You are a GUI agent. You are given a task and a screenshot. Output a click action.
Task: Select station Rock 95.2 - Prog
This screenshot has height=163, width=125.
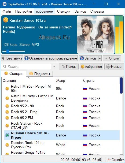(x=62, y=112)
